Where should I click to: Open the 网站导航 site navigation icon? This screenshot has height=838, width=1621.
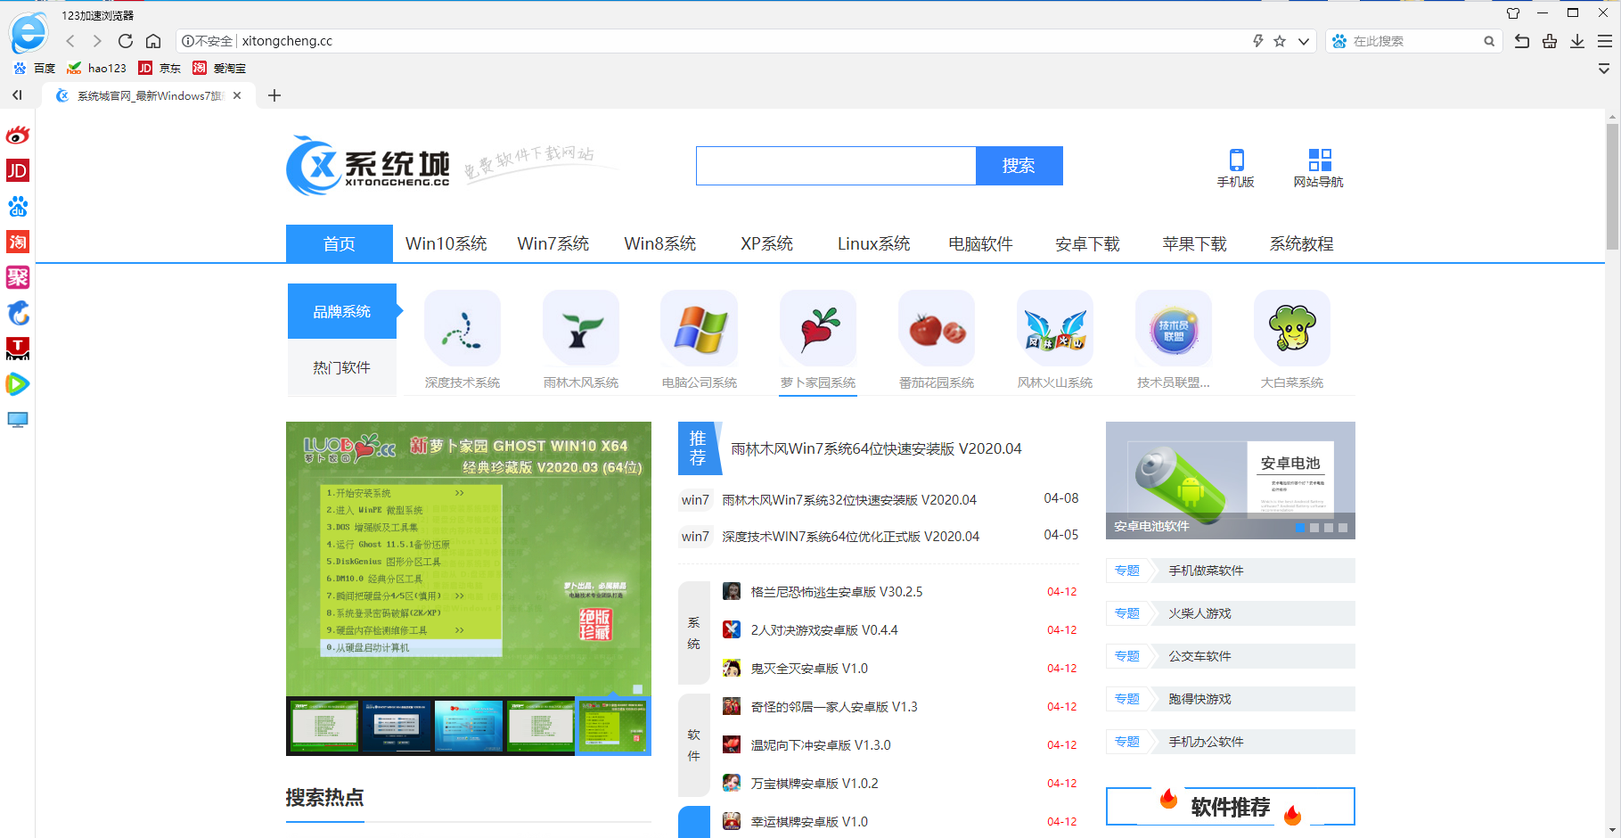[1319, 168]
